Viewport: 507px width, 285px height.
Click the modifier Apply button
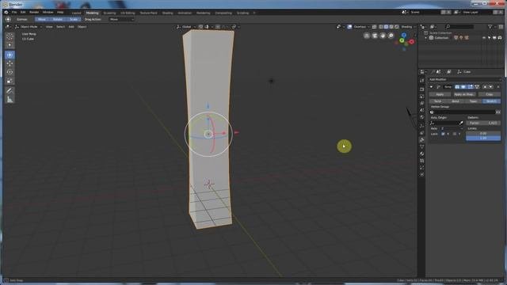pyautogui.click(x=440, y=94)
